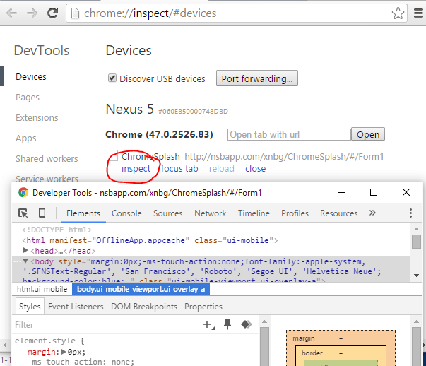Screen dimensions: 426x366
Task: Collapse the body element node
Action: pos(25,261)
